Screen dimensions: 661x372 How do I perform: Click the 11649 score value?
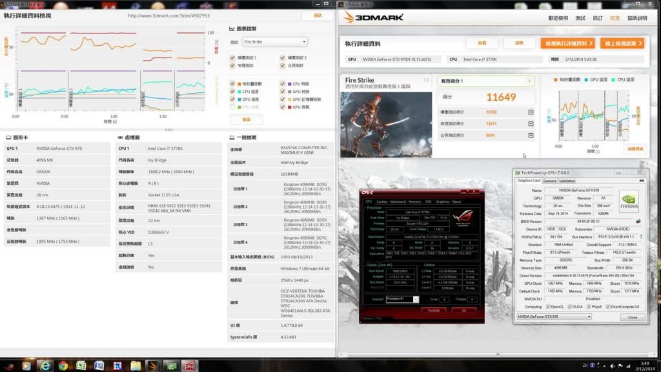(x=501, y=98)
